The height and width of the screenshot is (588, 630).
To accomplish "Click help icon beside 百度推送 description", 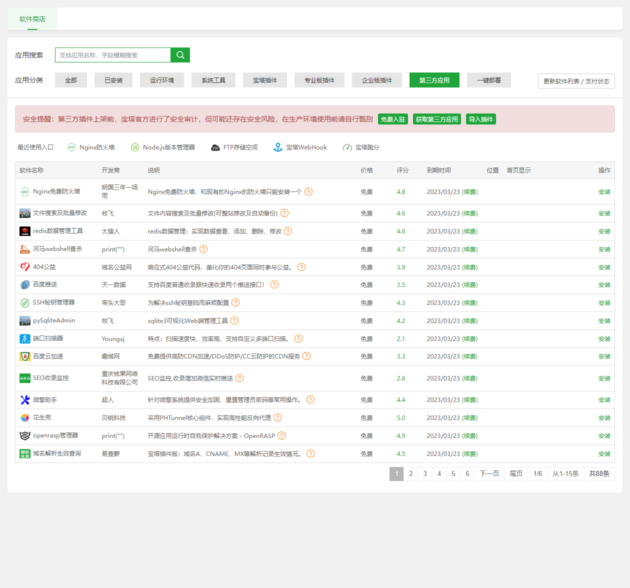I will point(274,285).
